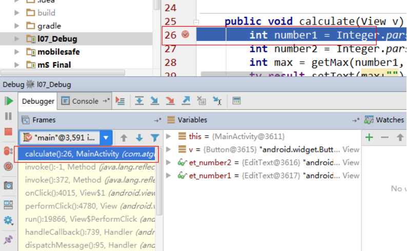407x251 pixels.
Task: Resume program with green play icon
Action: [9, 101]
